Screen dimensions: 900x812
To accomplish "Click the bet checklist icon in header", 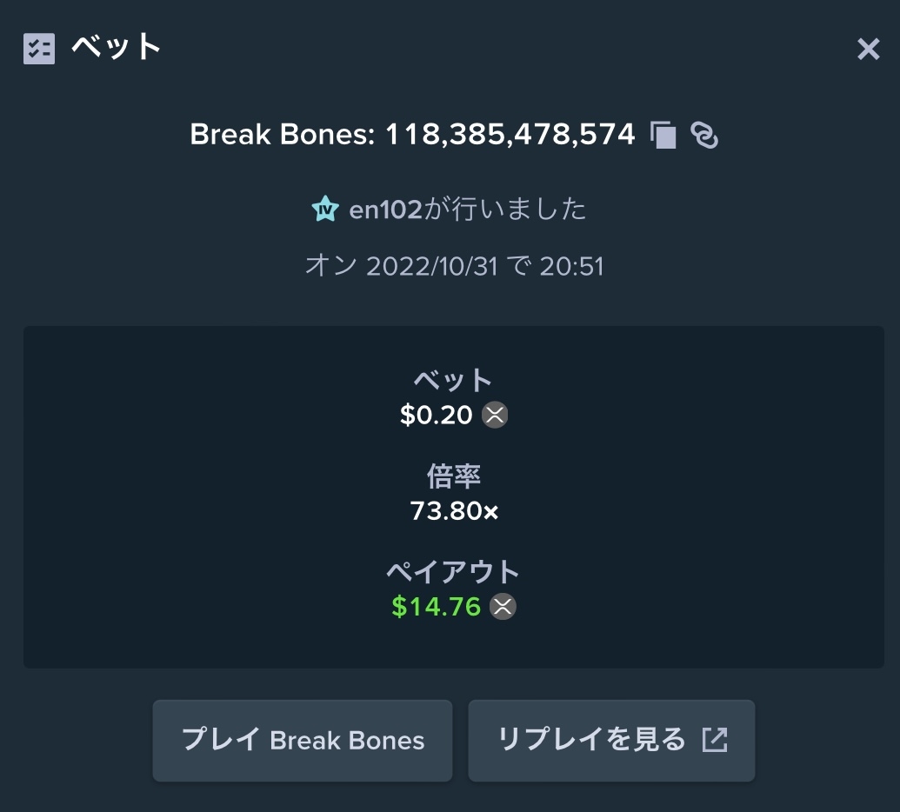I will pos(39,49).
